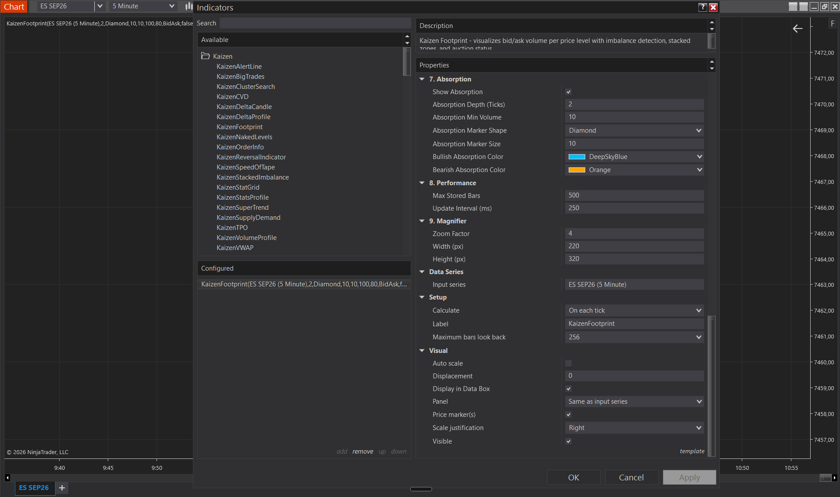Collapse the 9. Magnifier section

(x=422, y=221)
